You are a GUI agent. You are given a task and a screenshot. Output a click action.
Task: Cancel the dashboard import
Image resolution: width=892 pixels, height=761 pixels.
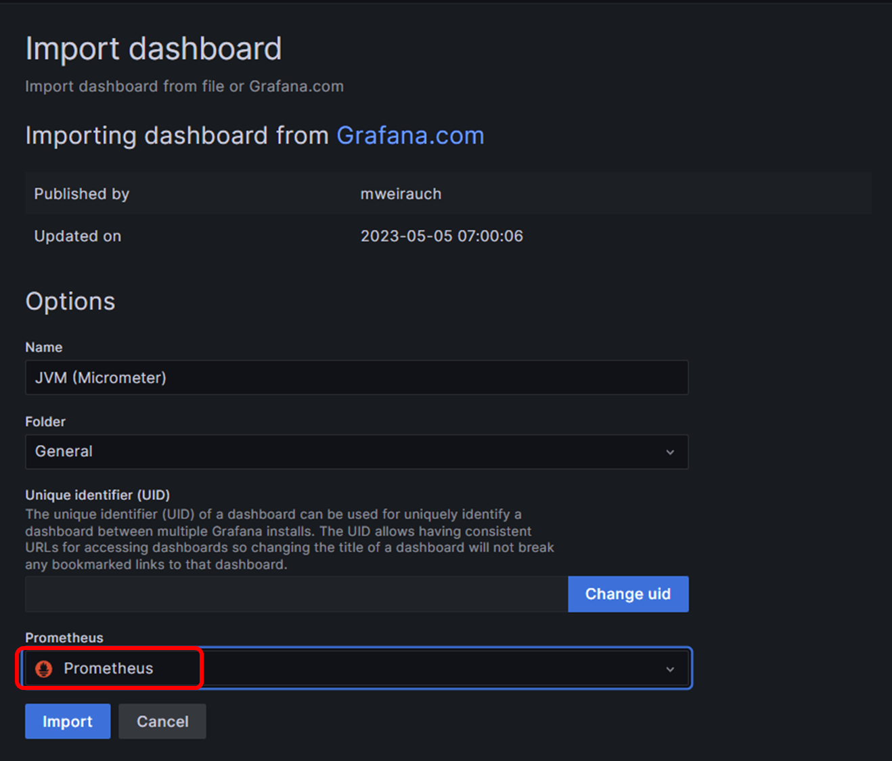(162, 721)
